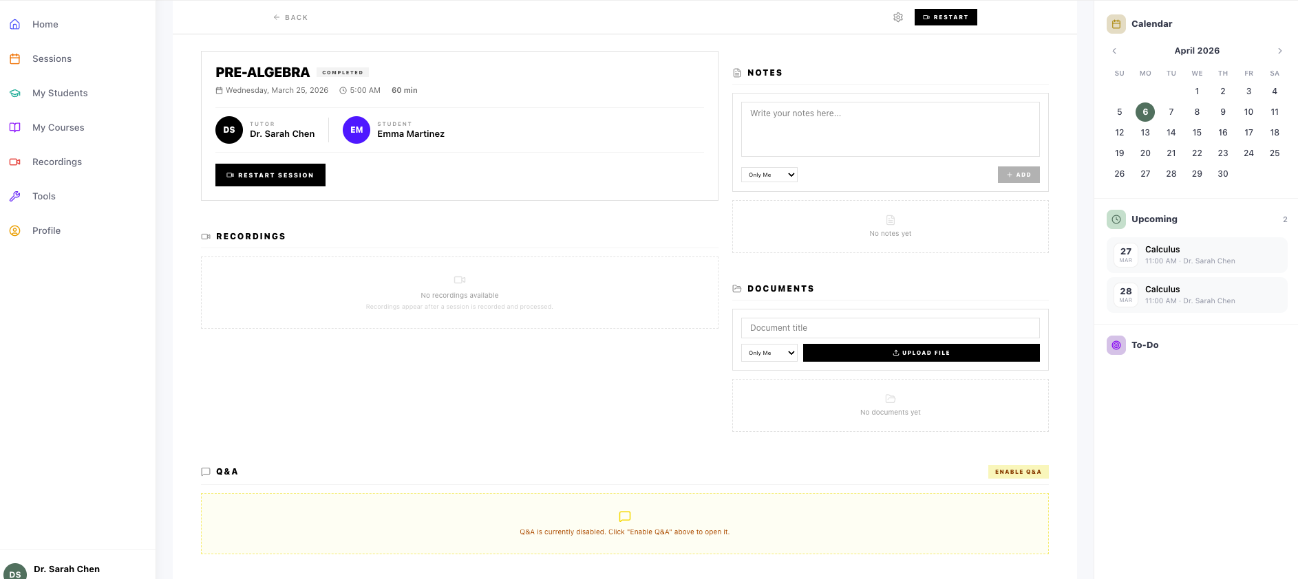This screenshot has width=1298, height=579.
Task: Go back using the Back link
Action: 290,17
